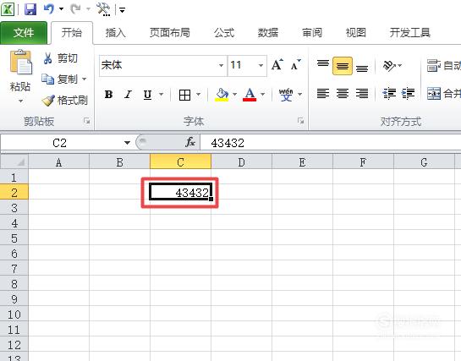Screen dimensions: 461x361
Task: Expand the underline style dropdown arrow
Action: pyautogui.click(x=161, y=95)
